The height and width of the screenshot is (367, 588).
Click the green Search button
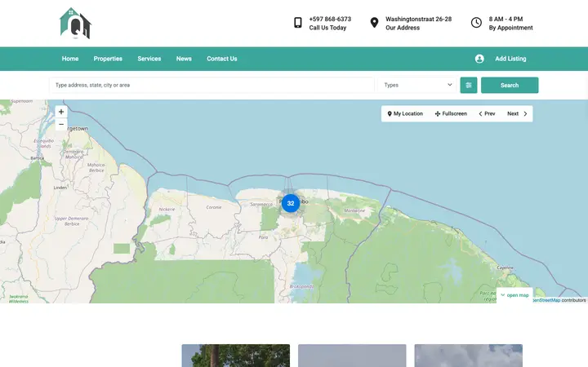(x=510, y=86)
